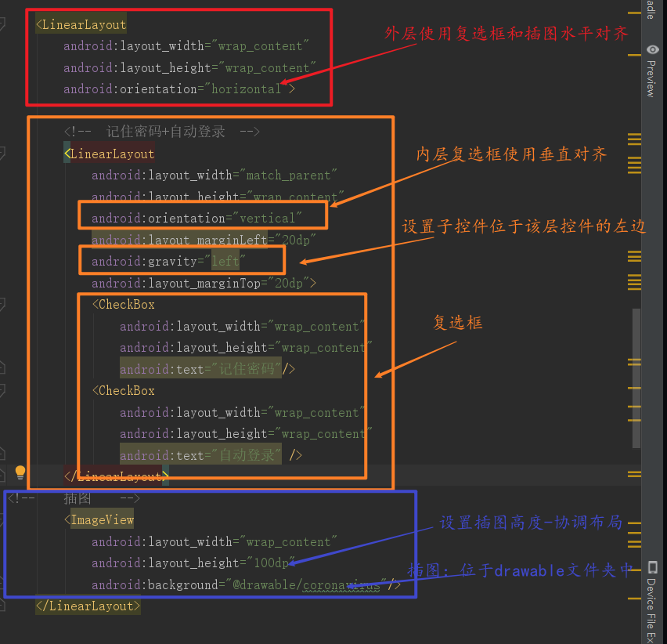Click the "match_parent" width value
Screen dimensions: 667x644
click(x=288, y=175)
